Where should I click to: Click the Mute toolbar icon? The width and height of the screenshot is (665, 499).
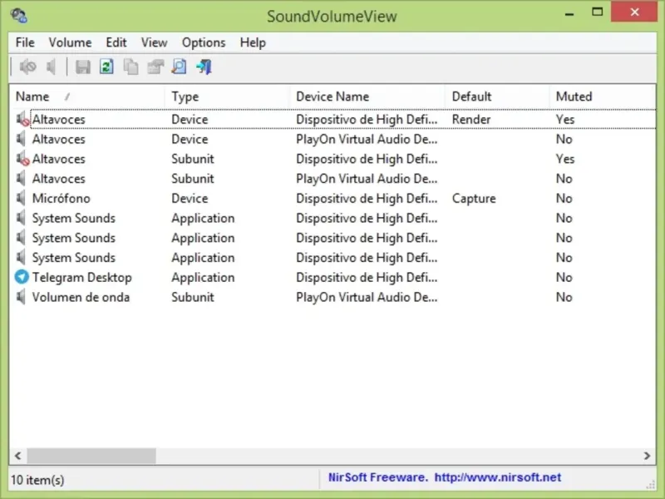28,67
